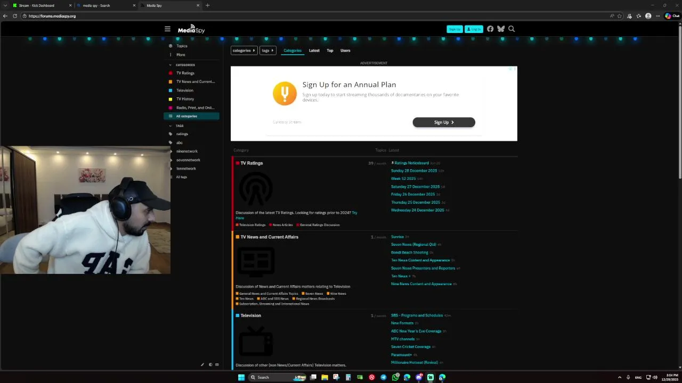
Task: Click the Topics layers icon in sidebar
Action: 170,46
